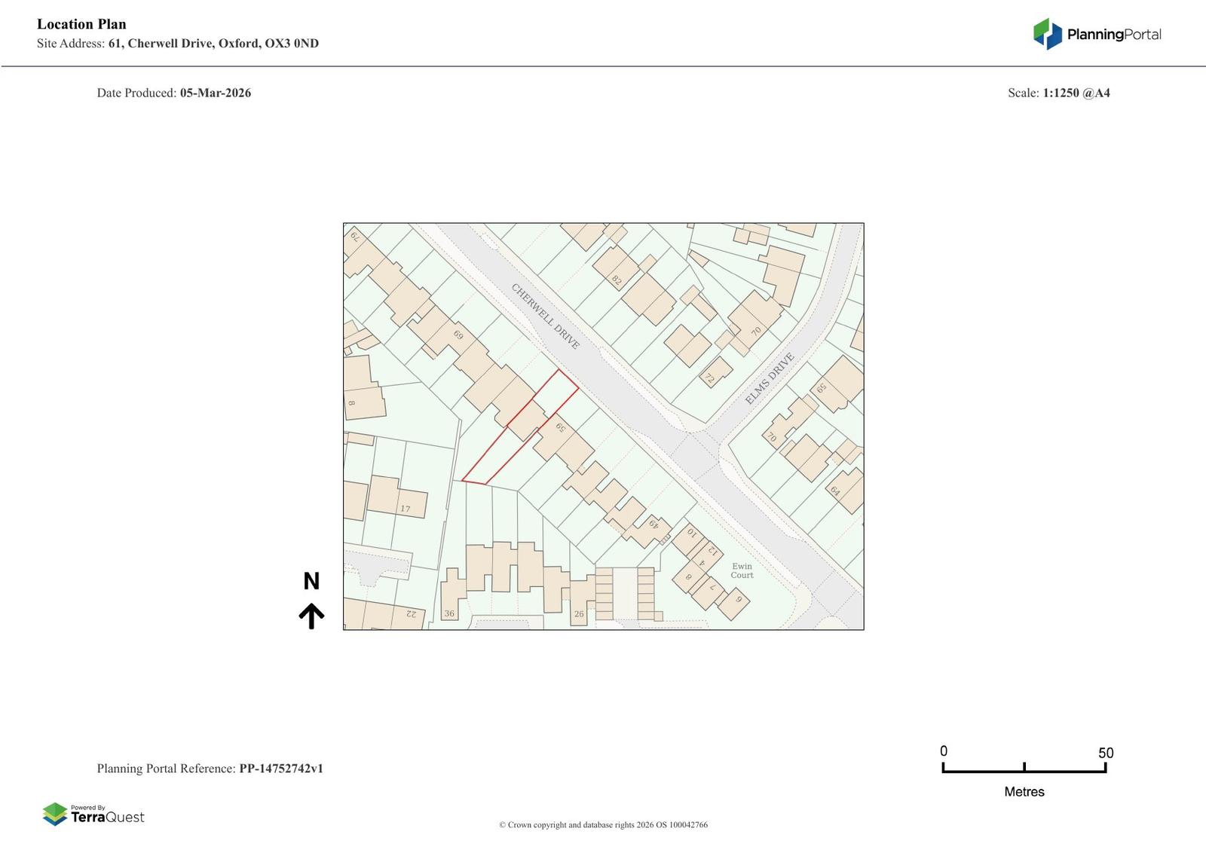Click building number 17 on the map
This screenshot has width=1206, height=853.
(x=405, y=509)
